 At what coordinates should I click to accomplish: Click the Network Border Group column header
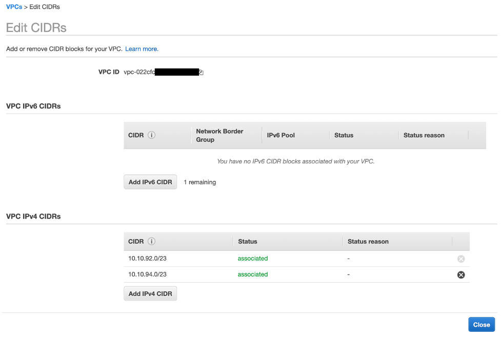pos(219,135)
